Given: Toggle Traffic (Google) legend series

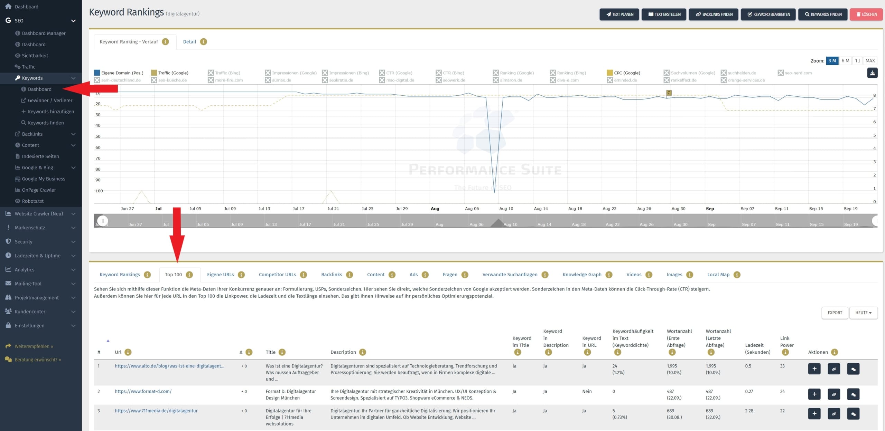Looking at the screenshot, I should click(x=170, y=73).
